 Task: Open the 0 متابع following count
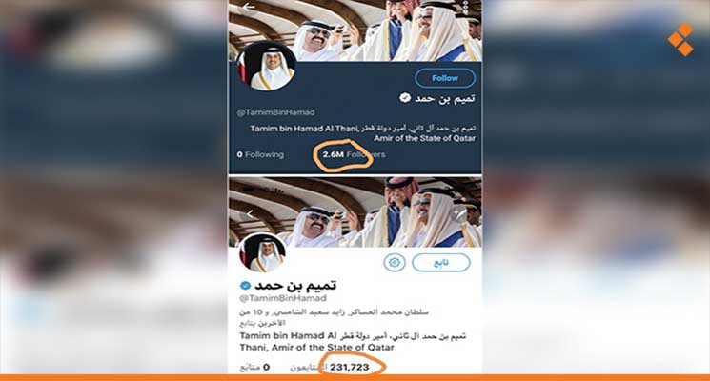pos(254,367)
